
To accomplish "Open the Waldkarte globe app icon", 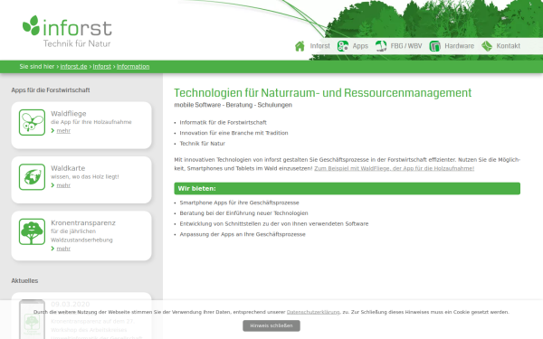I will pyautogui.click(x=32, y=177).
